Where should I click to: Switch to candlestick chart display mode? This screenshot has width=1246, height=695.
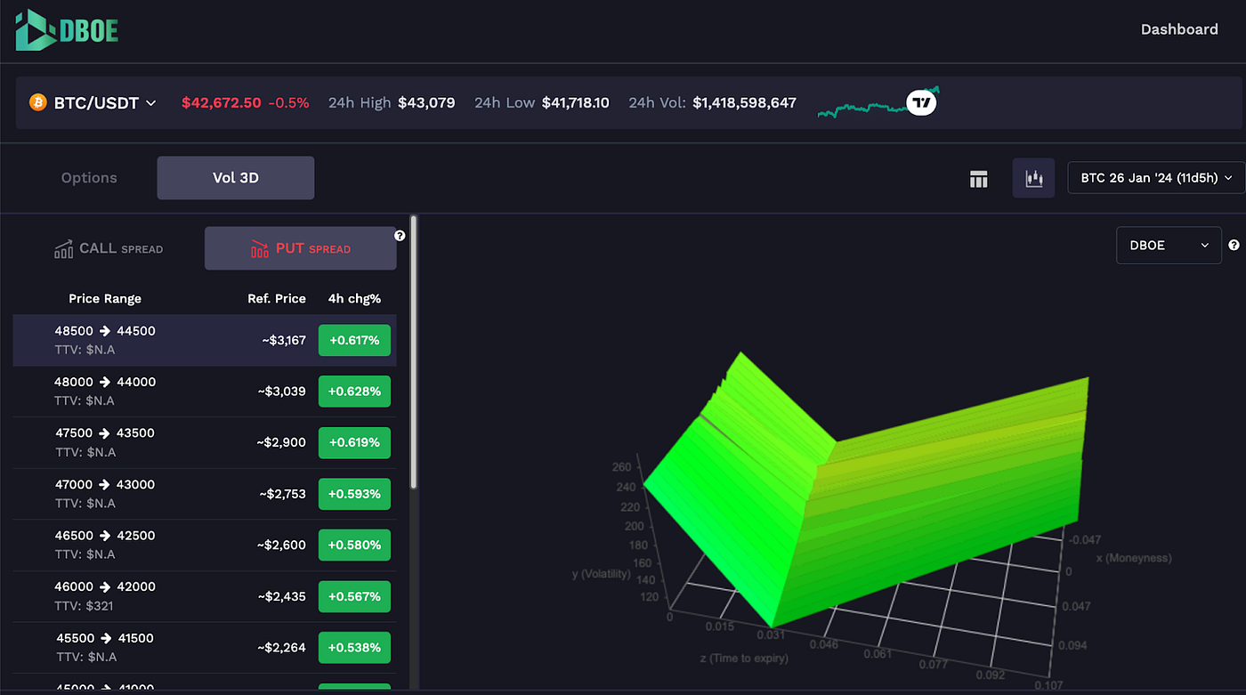click(x=1032, y=178)
